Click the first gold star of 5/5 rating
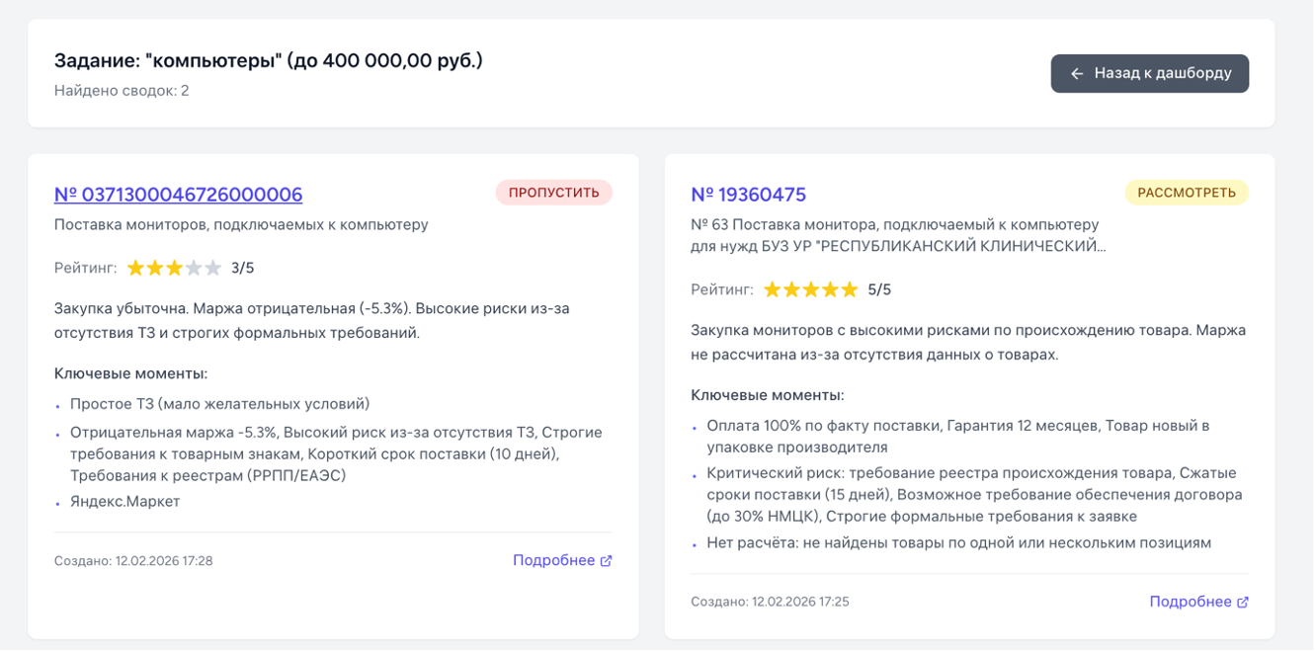Image resolution: width=1316 pixels, height=652 pixels. (x=773, y=289)
